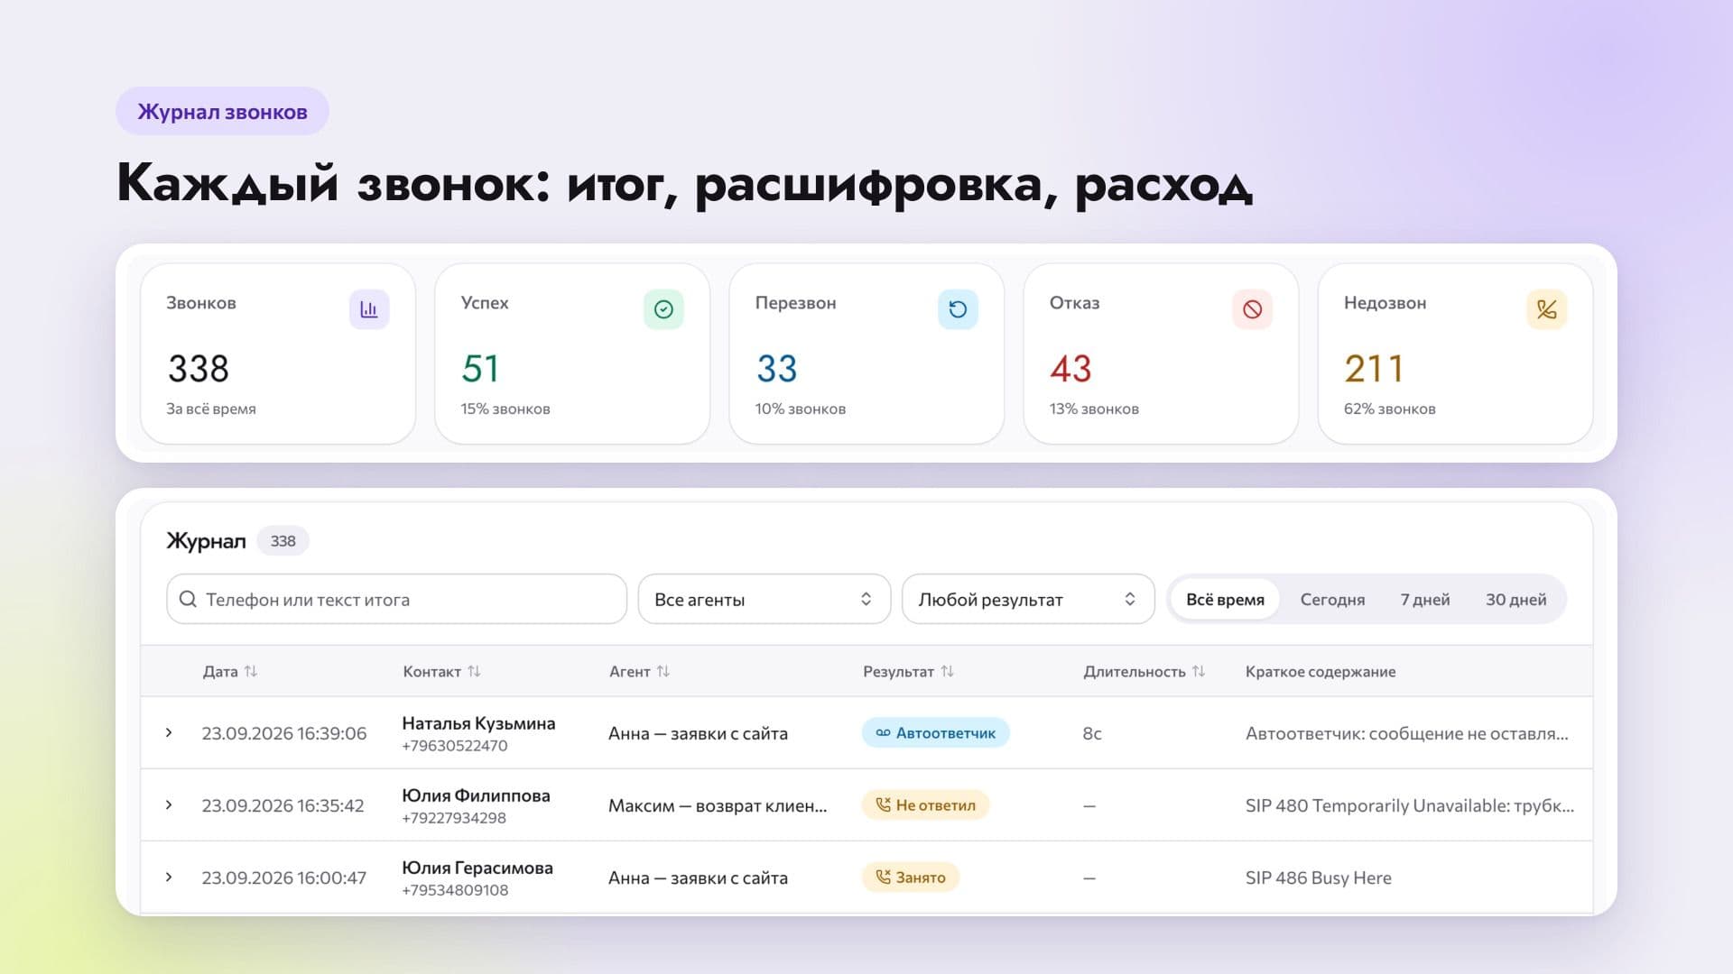Select the Всё время period tab
The width and height of the screenshot is (1733, 974).
1225,599
